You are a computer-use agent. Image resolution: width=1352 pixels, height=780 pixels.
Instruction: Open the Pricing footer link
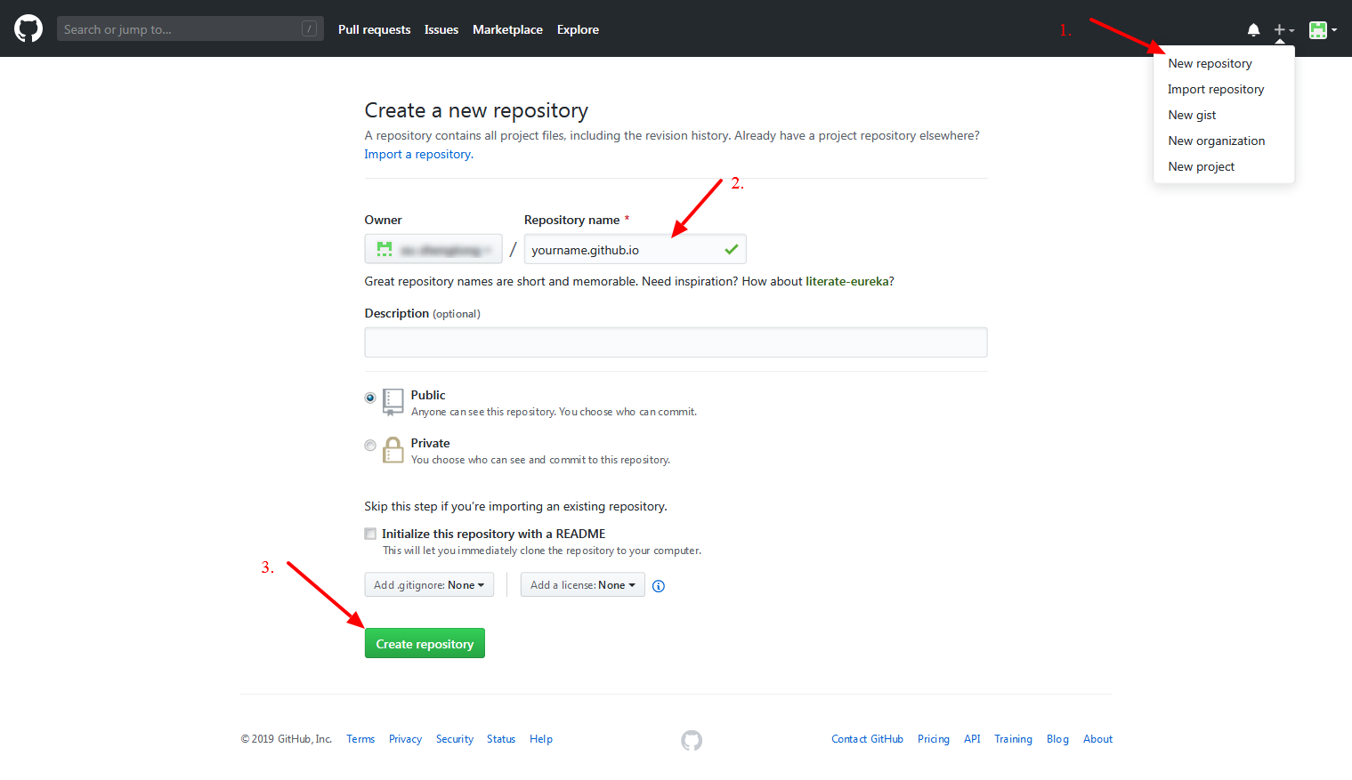(x=934, y=739)
